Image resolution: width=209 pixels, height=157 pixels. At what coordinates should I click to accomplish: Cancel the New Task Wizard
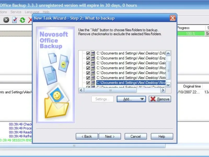click(x=136, y=136)
